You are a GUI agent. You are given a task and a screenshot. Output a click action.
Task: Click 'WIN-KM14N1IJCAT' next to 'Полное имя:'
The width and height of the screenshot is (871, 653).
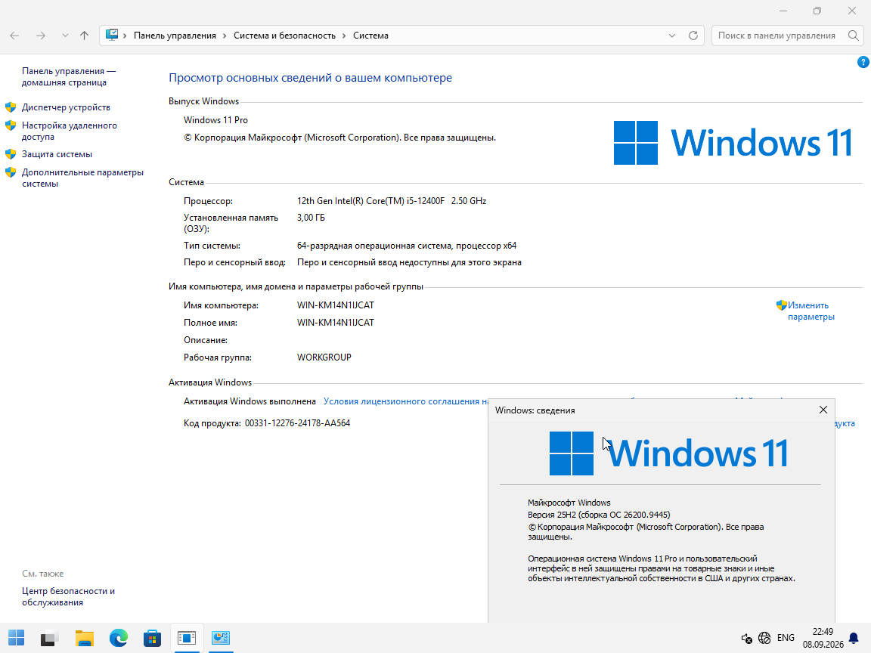click(336, 323)
